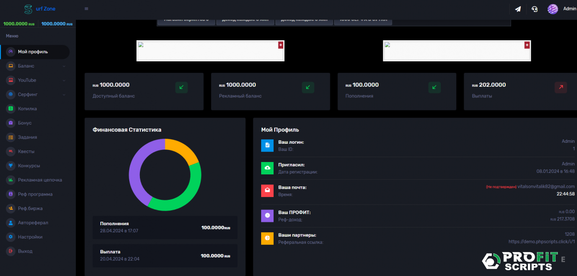Click the Admin avatar image
577x276 pixels.
[553, 9]
